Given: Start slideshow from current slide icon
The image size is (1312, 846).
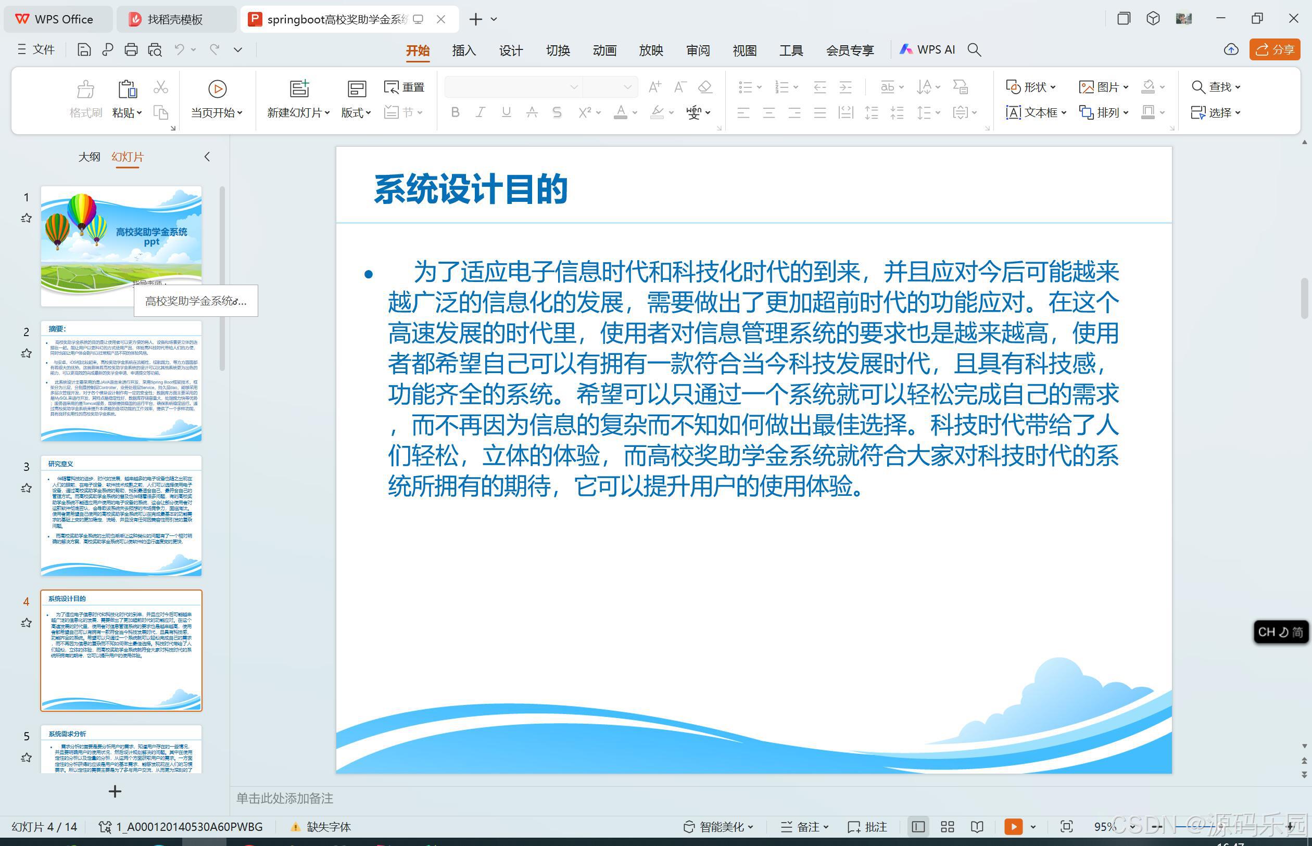Looking at the screenshot, I should click(x=217, y=89).
